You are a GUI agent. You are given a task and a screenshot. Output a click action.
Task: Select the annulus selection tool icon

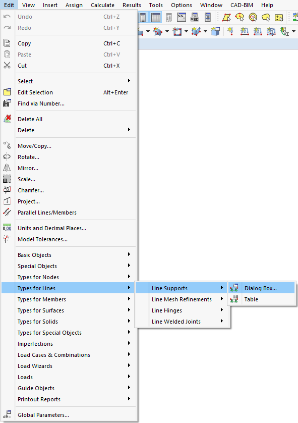pos(253,18)
